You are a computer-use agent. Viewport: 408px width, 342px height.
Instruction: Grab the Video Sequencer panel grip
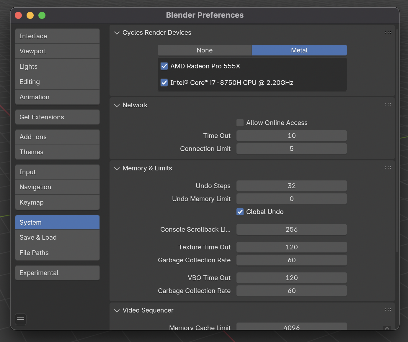pyautogui.click(x=388, y=310)
